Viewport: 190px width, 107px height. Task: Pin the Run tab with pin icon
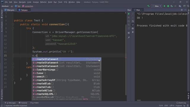point(129,37)
